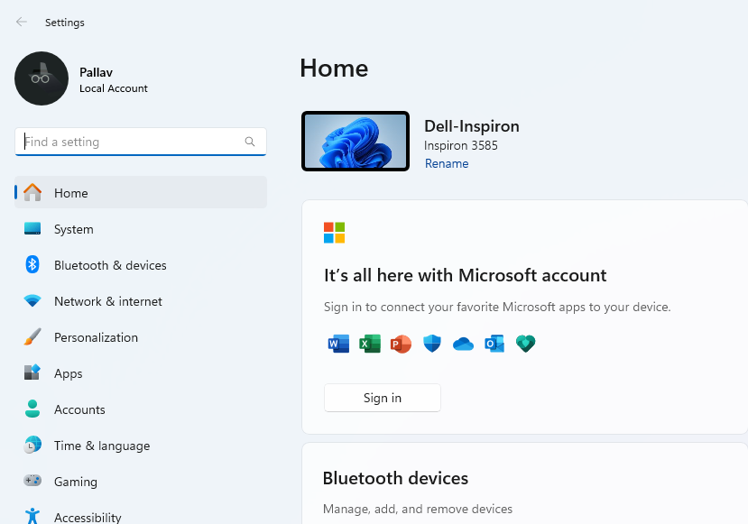
Task: Select Personalization in sidebar
Action: point(141,337)
